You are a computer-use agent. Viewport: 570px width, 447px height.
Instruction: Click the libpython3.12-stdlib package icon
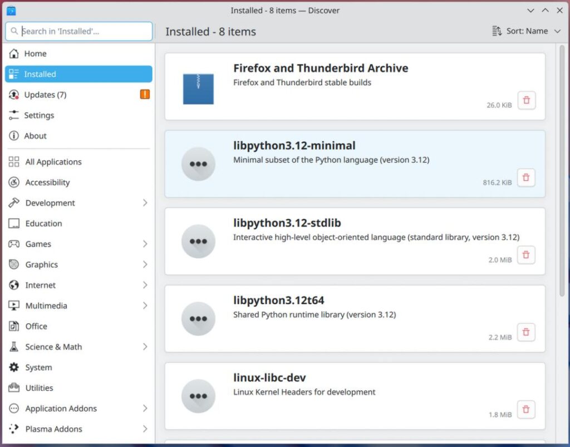198,241
